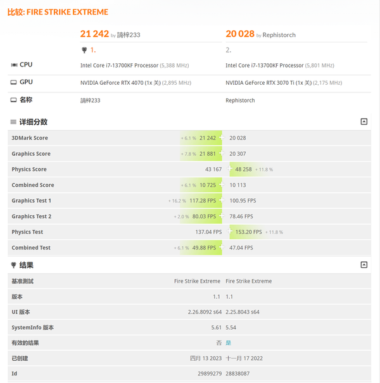Click the +16.2 % difference in Graphics Test 1

pos(177,201)
